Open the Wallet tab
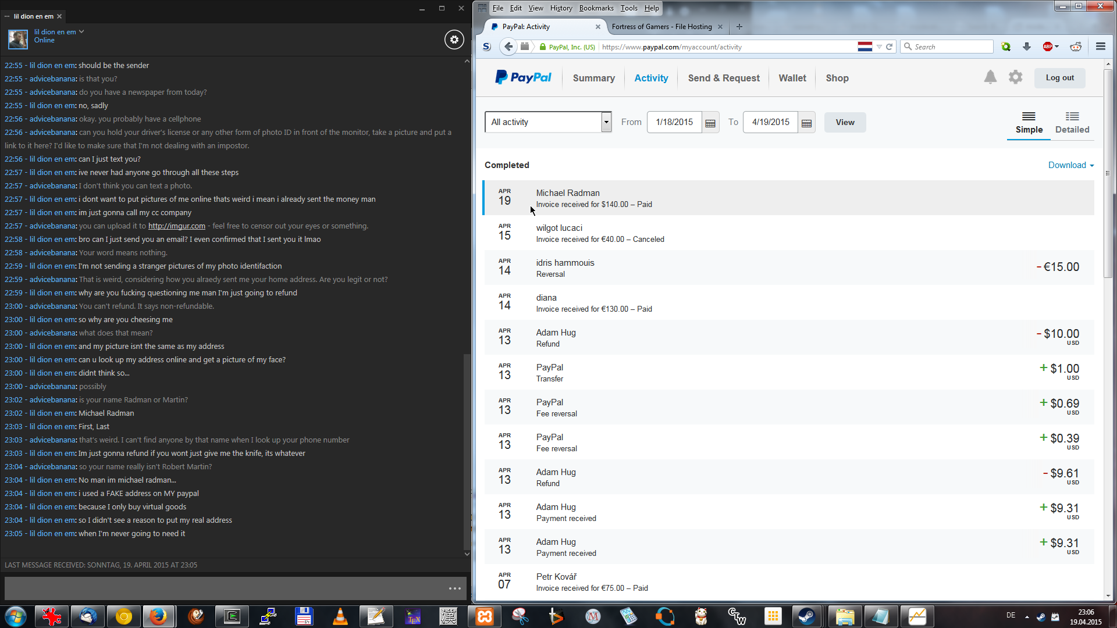 coord(792,78)
